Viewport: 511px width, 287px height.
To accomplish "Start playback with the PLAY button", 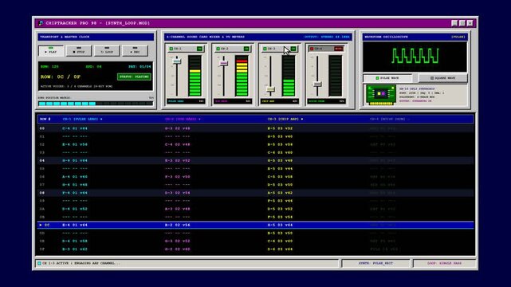I will point(51,51).
